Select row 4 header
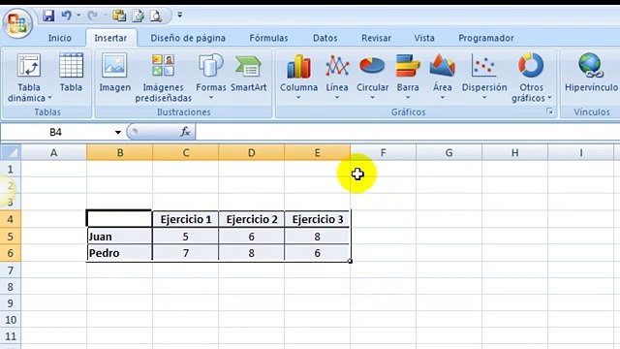The height and width of the screenshot is (349, 620). (x=11, y=219)
